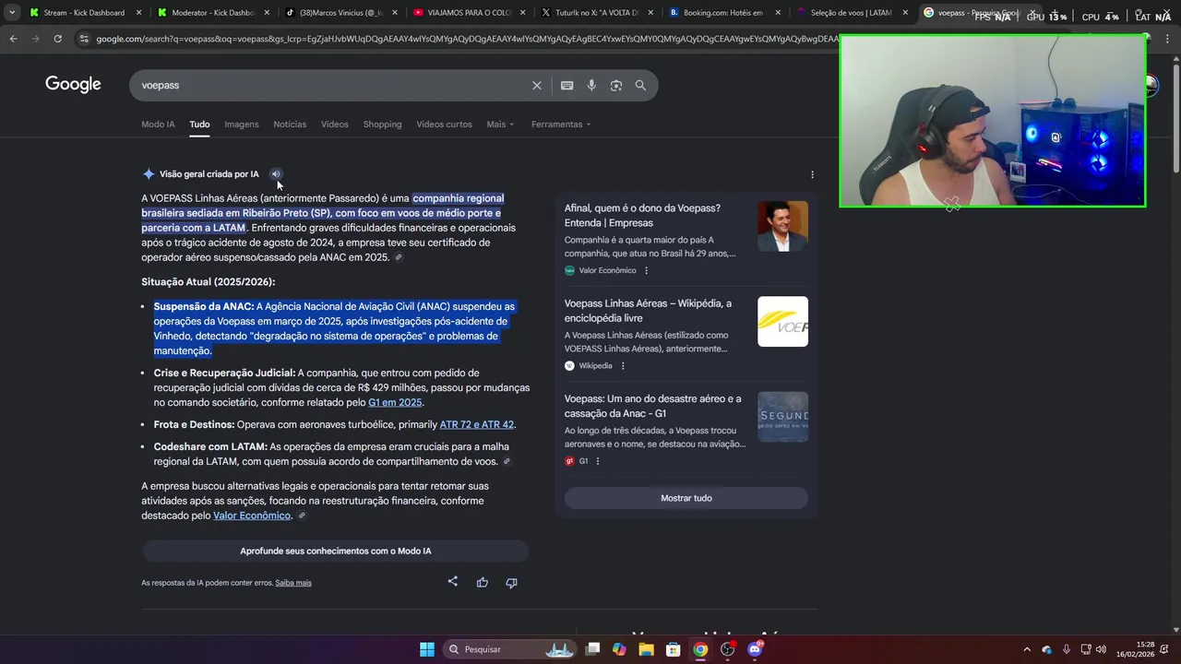Open Task View on the taskbar
Screen dimensions: 1181x664
click(592, 649)
